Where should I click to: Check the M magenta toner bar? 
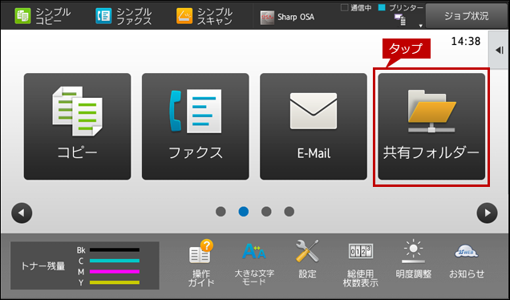pos(115,271)
